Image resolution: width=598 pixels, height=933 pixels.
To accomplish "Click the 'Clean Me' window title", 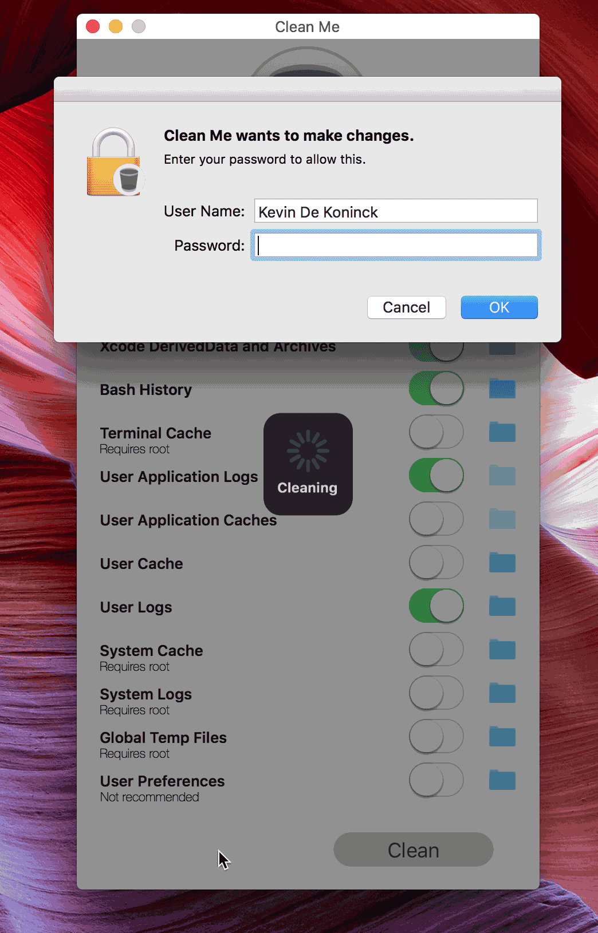I will [307, 27].
